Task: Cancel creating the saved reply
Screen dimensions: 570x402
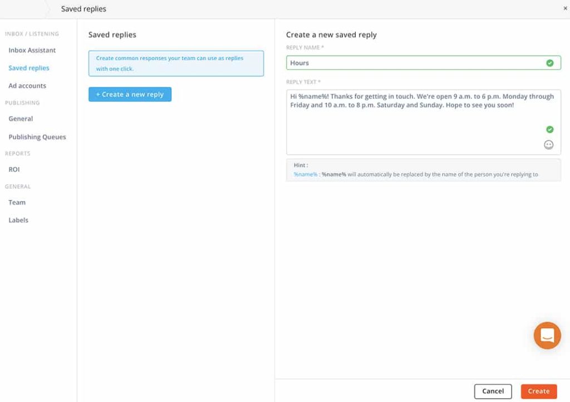Action: pyautogui.click(x=493, y=391)
